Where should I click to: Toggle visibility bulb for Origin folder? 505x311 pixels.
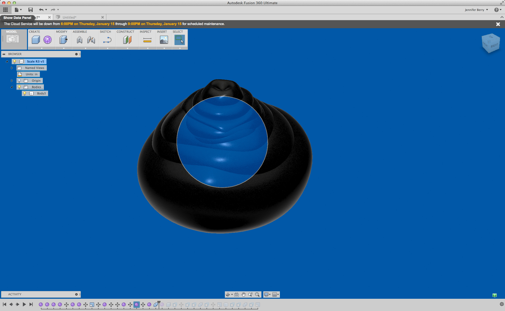(x=19, y=81)
